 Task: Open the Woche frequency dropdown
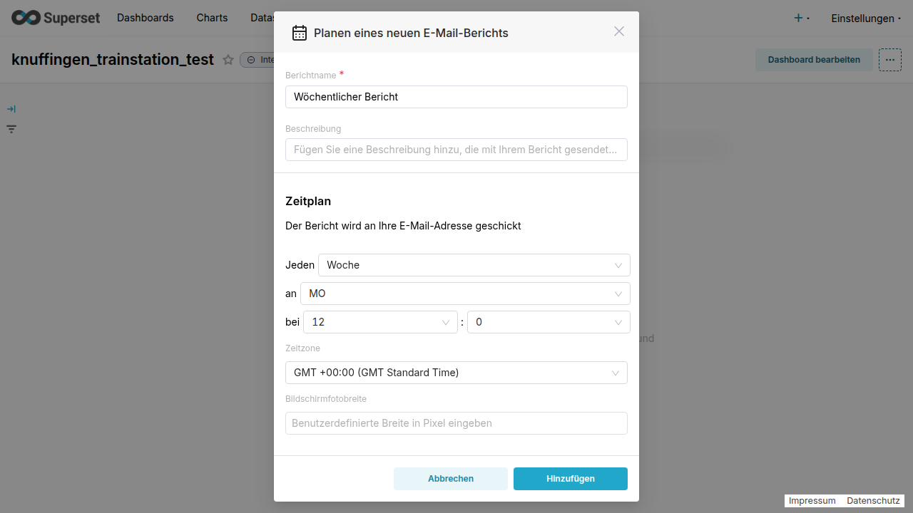474,265
